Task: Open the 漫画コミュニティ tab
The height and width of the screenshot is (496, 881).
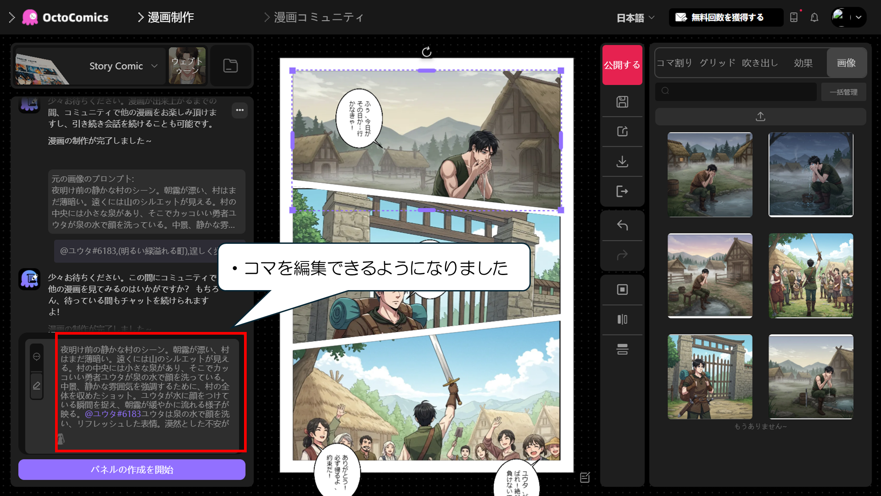Action: pyautogui.click(x=314, y=17)
